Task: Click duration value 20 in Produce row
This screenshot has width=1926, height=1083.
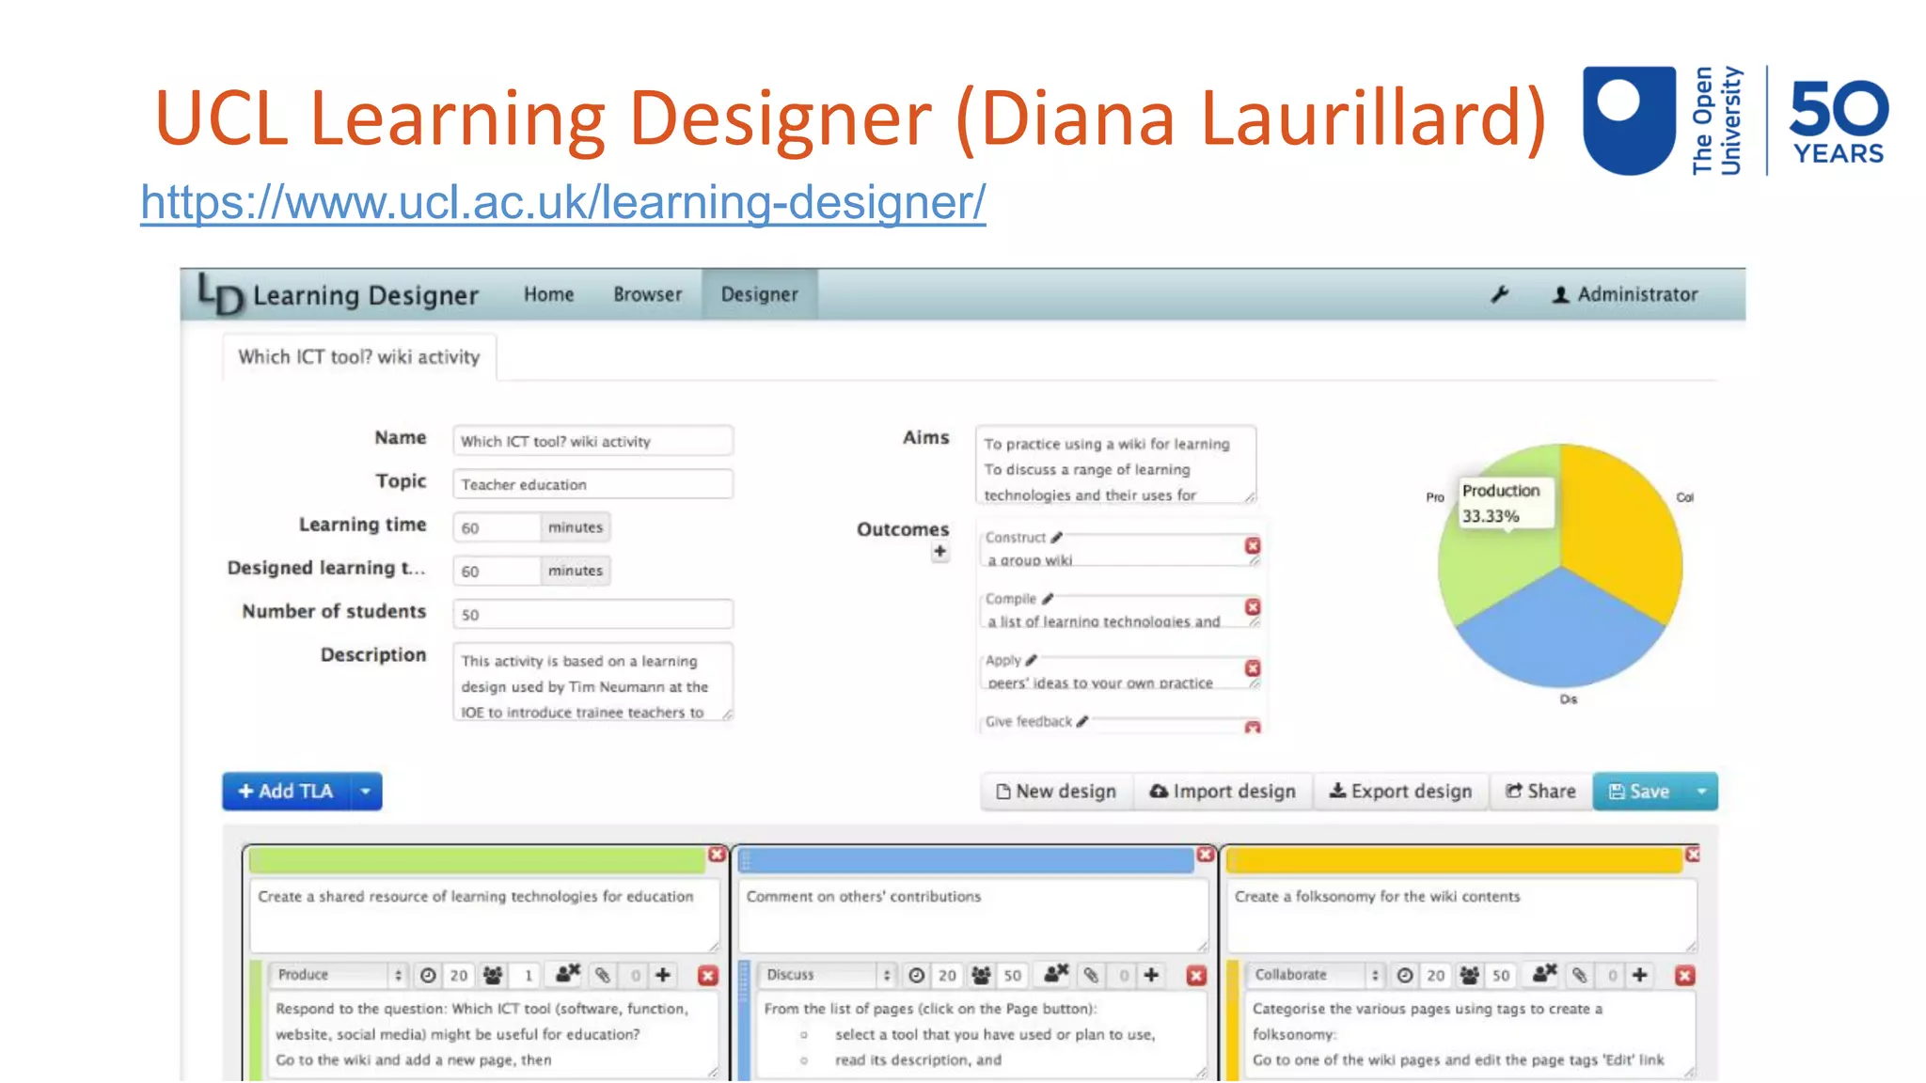Action: (458, 976)
